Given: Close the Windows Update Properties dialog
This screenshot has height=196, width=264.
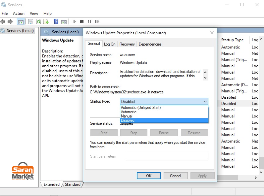Looking at the screenshot, I should [x=212, y=33].
